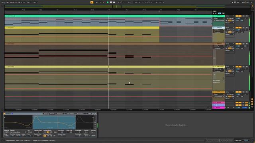Viewport: 255px width, 143px height.
Task: Toggle the metronome in the control bar
Action: (28, 2)
